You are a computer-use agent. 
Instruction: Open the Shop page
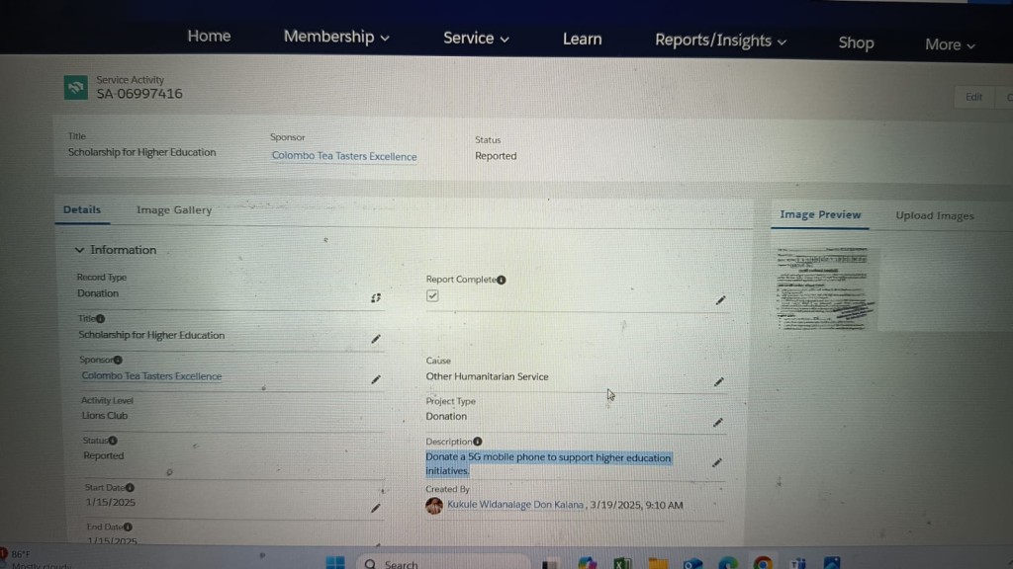856,43
